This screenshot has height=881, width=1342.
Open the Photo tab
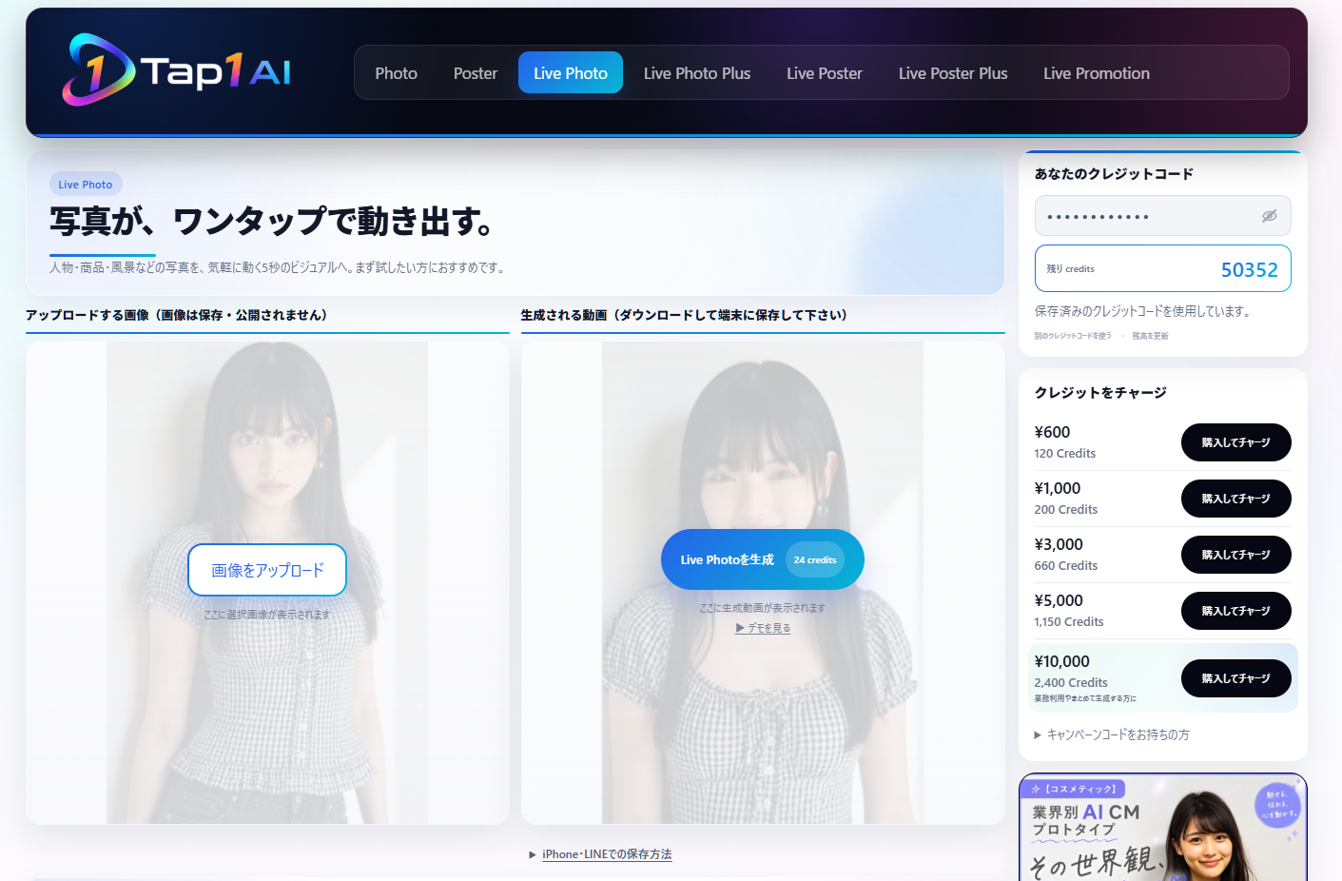396,73
